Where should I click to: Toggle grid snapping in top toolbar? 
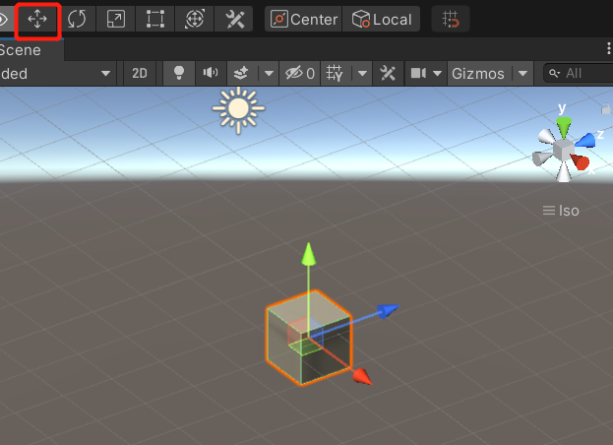(x=451, y=19)
